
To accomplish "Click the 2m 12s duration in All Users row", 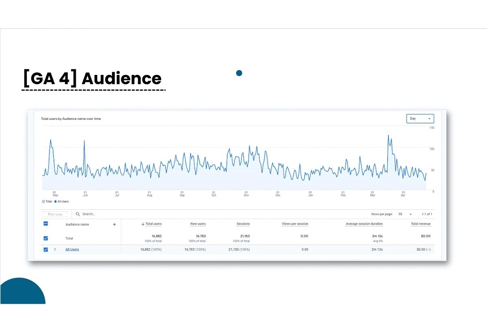I will pyautogui.click(x=377, y=249).
